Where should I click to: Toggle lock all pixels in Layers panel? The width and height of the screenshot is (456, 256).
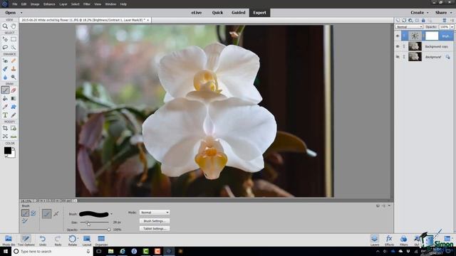[423, 21]
